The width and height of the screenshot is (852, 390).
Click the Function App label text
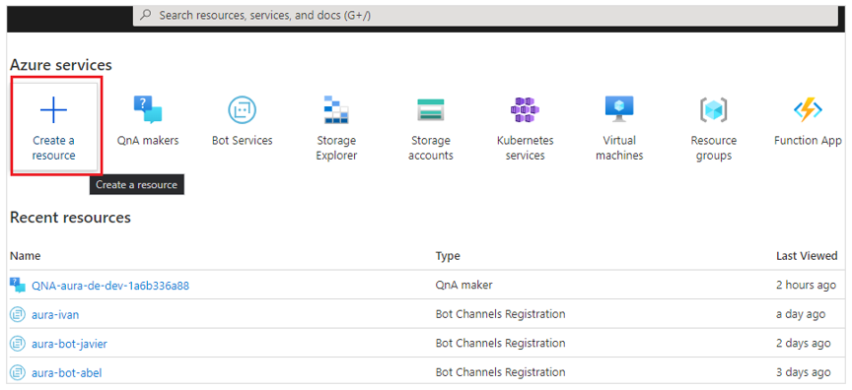tap(808, 141)
